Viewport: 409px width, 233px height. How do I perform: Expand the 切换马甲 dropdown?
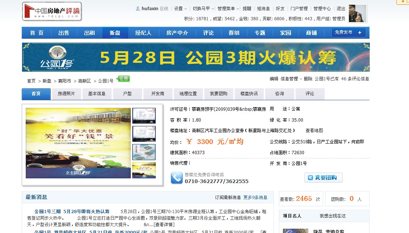coord(203,9)
